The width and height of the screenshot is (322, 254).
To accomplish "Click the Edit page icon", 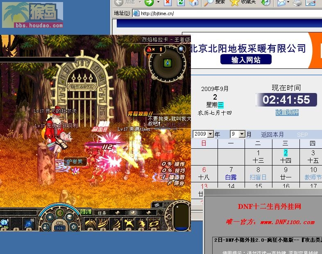I will tap(311, 2).
